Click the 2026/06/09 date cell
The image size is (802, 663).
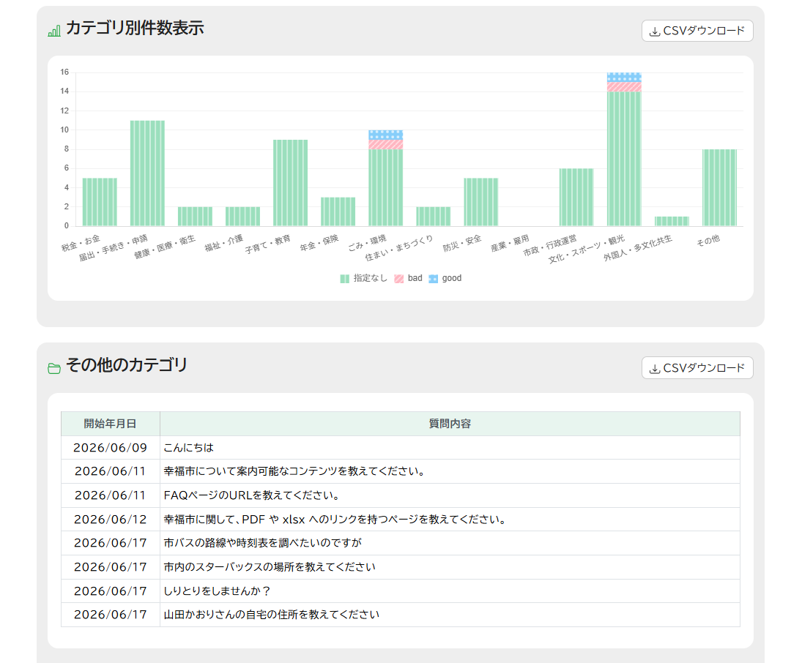click(x=111, y=448)
